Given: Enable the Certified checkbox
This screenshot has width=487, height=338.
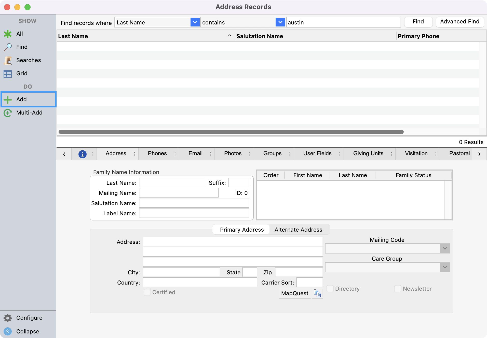Looking at the screenshot, I should pyautogui.click(x=147, y=292).
